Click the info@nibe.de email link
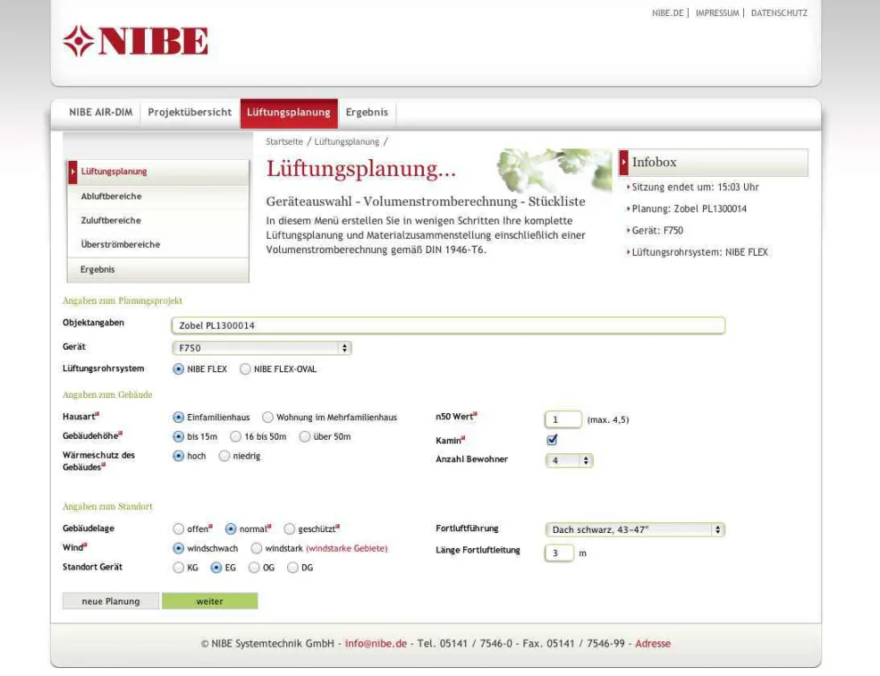Image resolution: width=880 pixels, height=676 pixels. pyautogui.click(x=376, y=643)
